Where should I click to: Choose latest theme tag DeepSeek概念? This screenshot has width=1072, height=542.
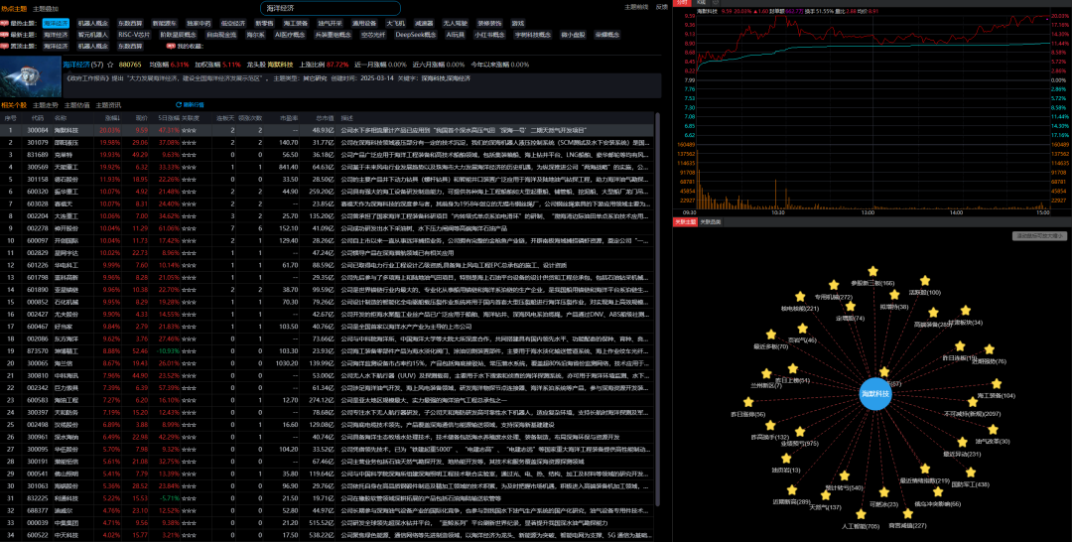coord(414,34)
